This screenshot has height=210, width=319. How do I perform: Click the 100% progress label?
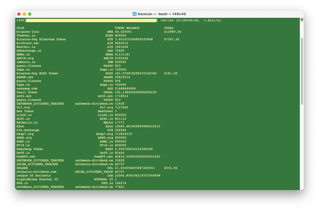pos(20,20)
